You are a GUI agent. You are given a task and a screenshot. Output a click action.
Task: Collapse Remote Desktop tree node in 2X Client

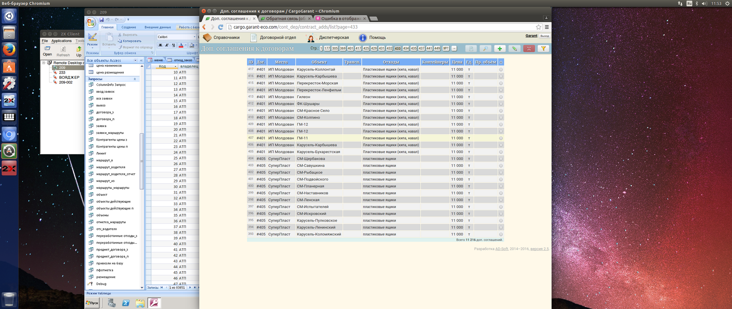tap(44, 63)
